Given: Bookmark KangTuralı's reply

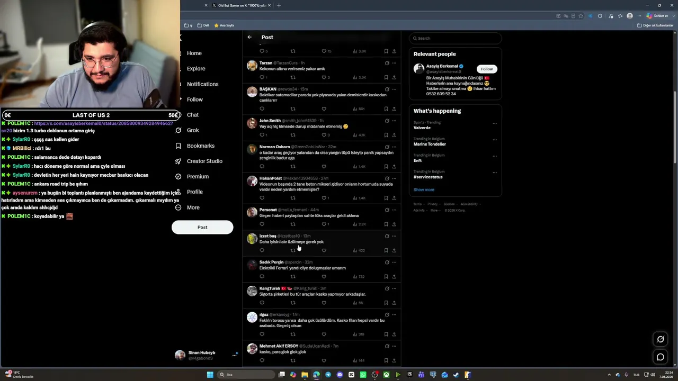Looking at the screenshot, I should (386, 303).
